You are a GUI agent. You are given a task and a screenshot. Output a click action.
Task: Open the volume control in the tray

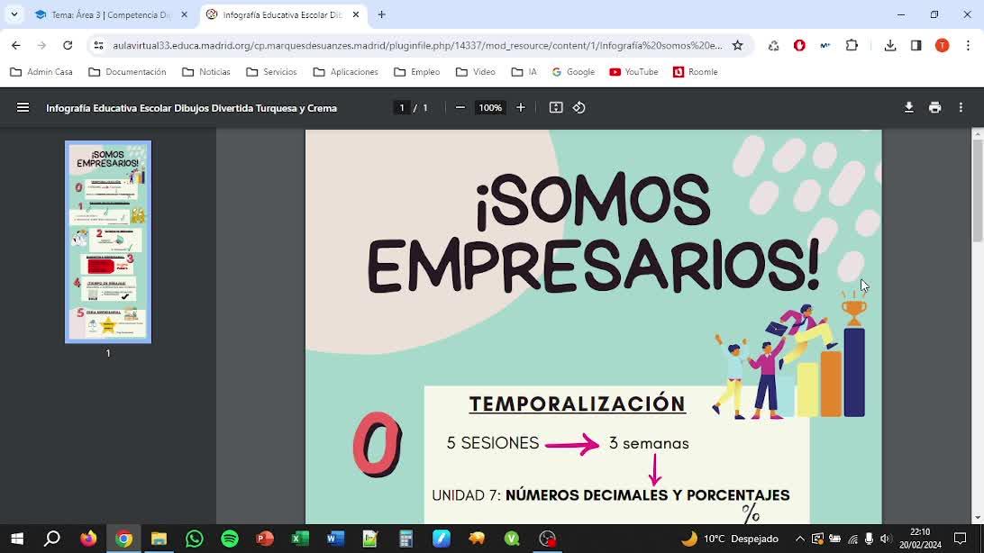point(886,539)
